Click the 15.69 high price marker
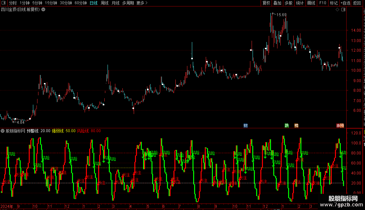The height and width of the screenshot is (210, 365). point(281,15)
